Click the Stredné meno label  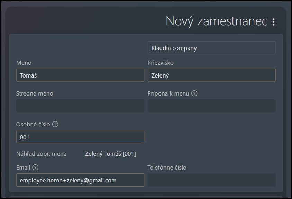click(x=35, y=93)
